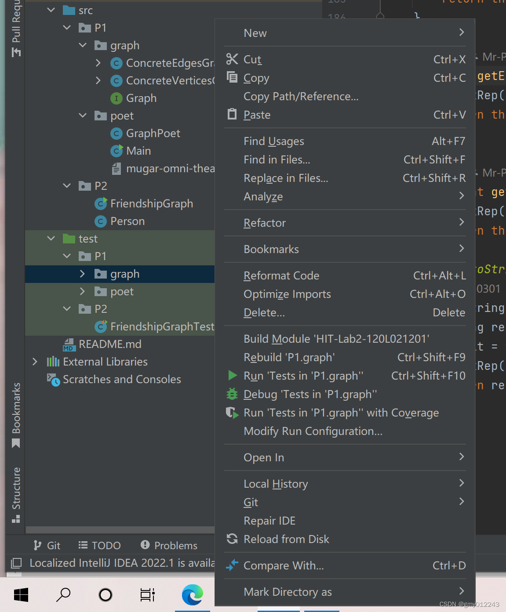506x612 pixels.
Task: Collapse the graph package under src P1
Action: [x=83, y=45]
